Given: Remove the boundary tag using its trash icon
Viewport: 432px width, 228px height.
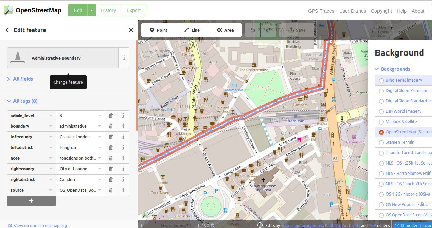Looking at the screenshot, I should (x=111, y=126).
